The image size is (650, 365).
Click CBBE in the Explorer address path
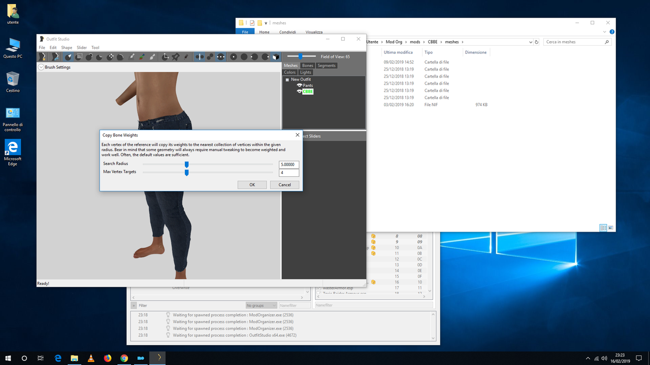click(x=433, y=42)
